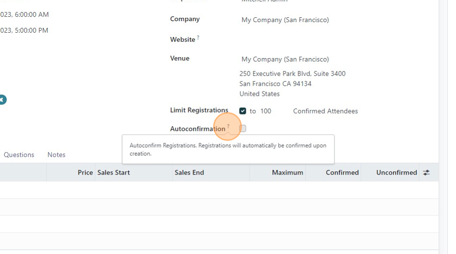The height and width of the screenshot is (254, 456).
Task: Click the 'San Francisco CA 94134' address line
Action: pos(275,84)
